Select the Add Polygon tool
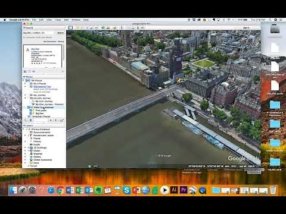 (82, 27)
